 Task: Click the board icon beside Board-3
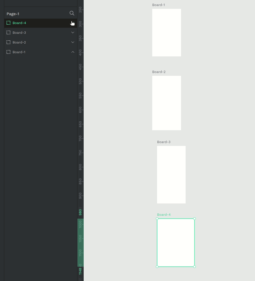pos(9,32)
